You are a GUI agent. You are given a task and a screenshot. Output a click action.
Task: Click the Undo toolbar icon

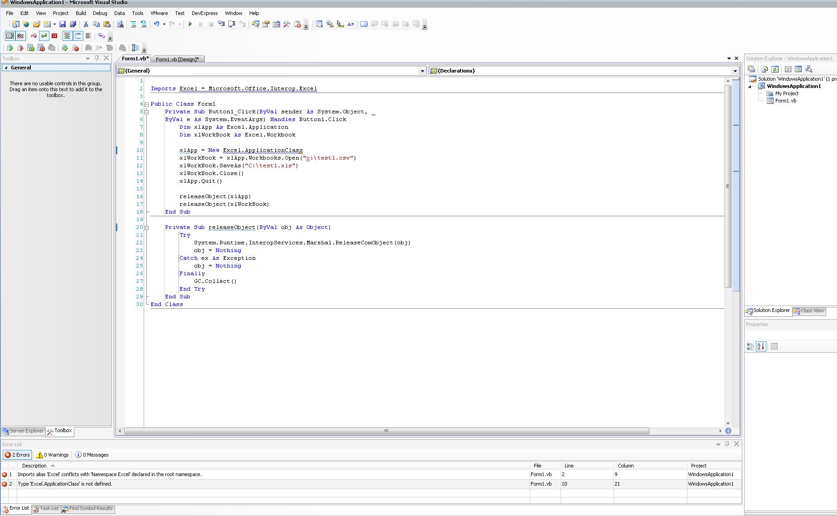coord(156,24)
